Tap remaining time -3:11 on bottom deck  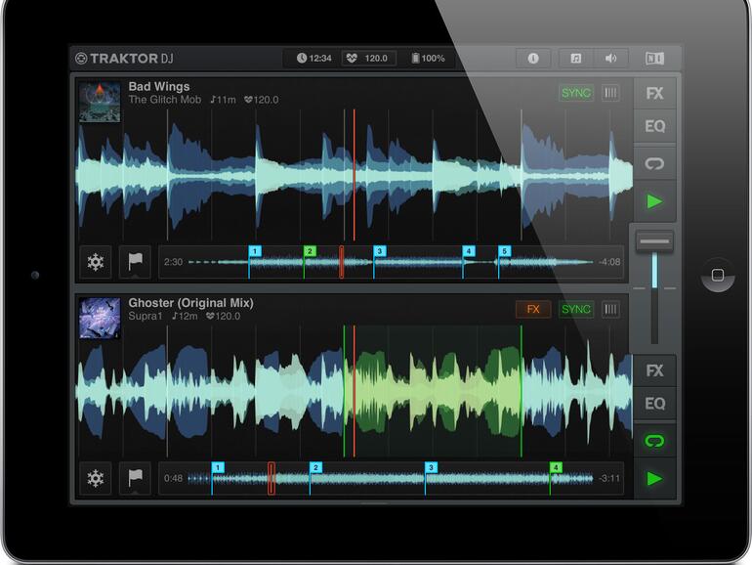point(609,479)
